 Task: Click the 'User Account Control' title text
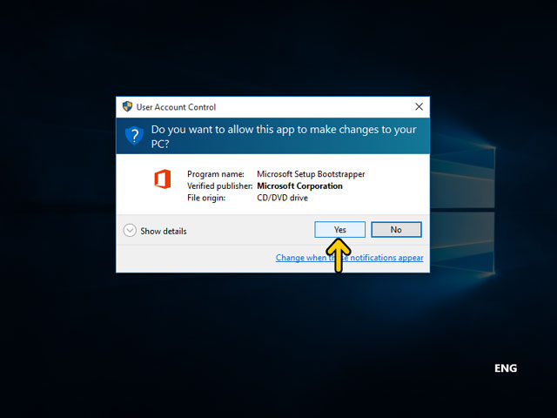176,107
